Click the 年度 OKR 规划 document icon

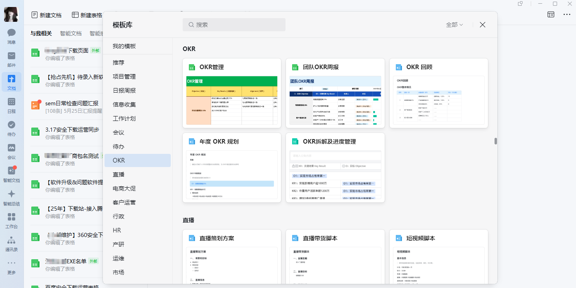point(191,142)
